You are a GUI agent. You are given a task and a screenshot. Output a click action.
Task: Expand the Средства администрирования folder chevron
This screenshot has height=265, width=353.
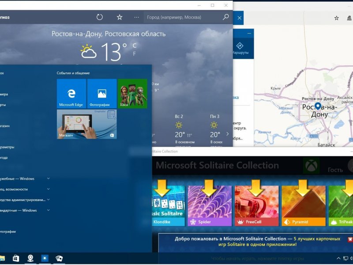[x=48, y=200]
